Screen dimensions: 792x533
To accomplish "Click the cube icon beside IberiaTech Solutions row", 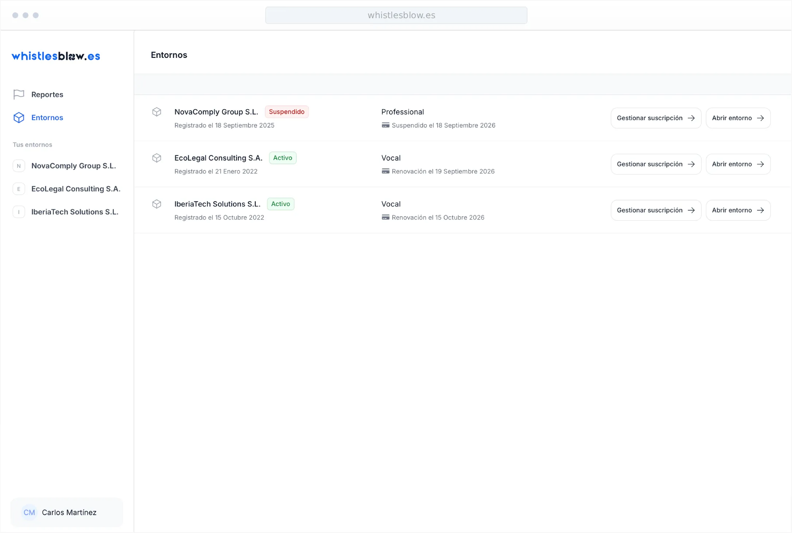I will tap(157, 204).
